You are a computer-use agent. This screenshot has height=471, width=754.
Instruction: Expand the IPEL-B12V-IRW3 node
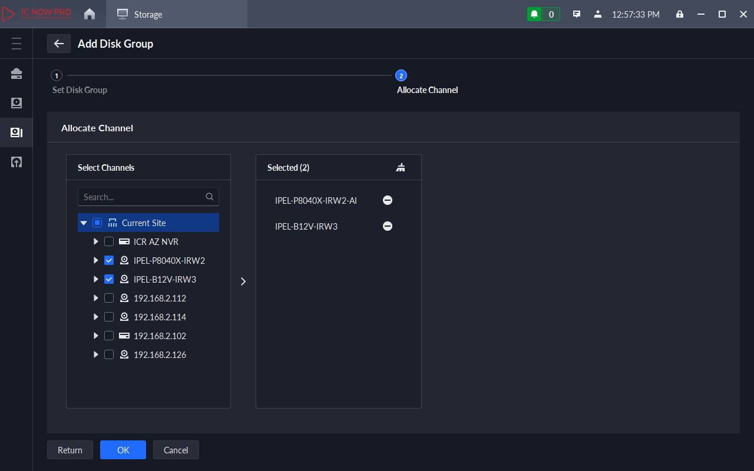pos(95,280)
